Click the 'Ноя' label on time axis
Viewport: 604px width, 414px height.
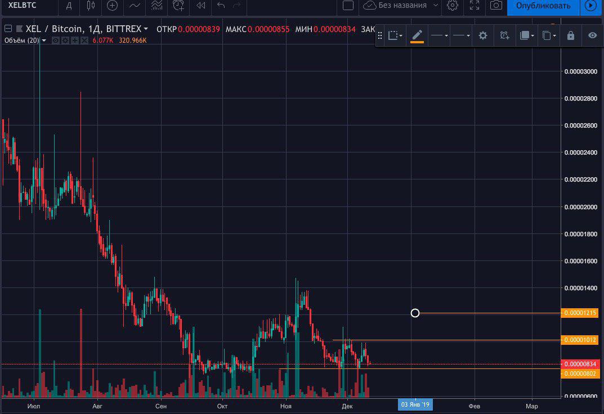[286, 406]
